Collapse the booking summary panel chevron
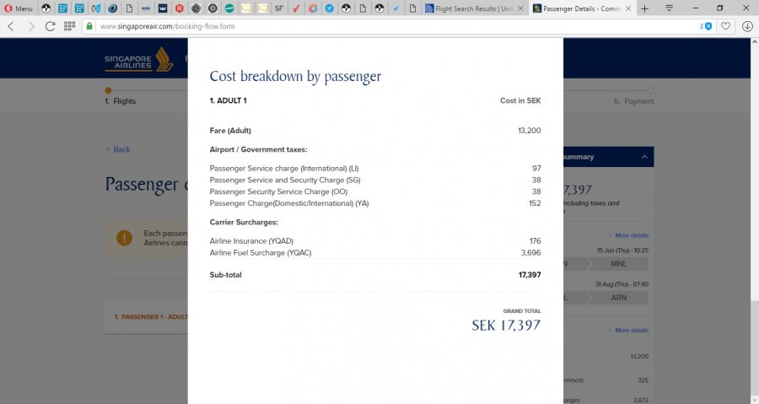 coord(644,157)
